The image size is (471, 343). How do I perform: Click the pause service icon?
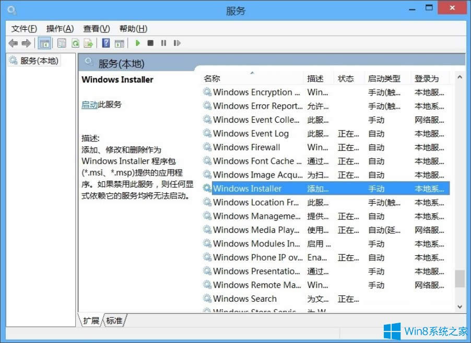coord(163,43)
